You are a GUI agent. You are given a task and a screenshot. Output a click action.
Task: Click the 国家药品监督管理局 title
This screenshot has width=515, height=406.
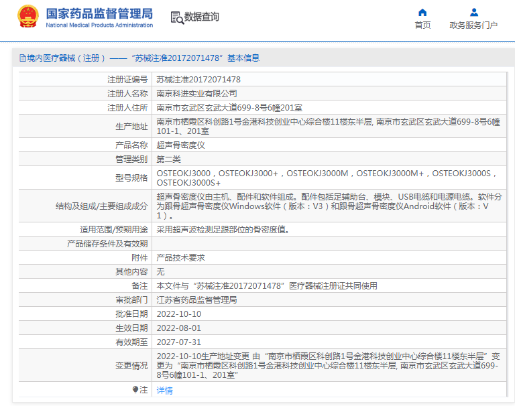click(x=99, y=13)
